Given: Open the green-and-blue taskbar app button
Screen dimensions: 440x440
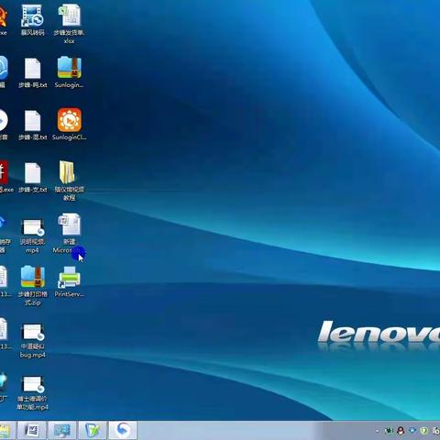Looking at the screenshot, I should [x=93, y=430].
